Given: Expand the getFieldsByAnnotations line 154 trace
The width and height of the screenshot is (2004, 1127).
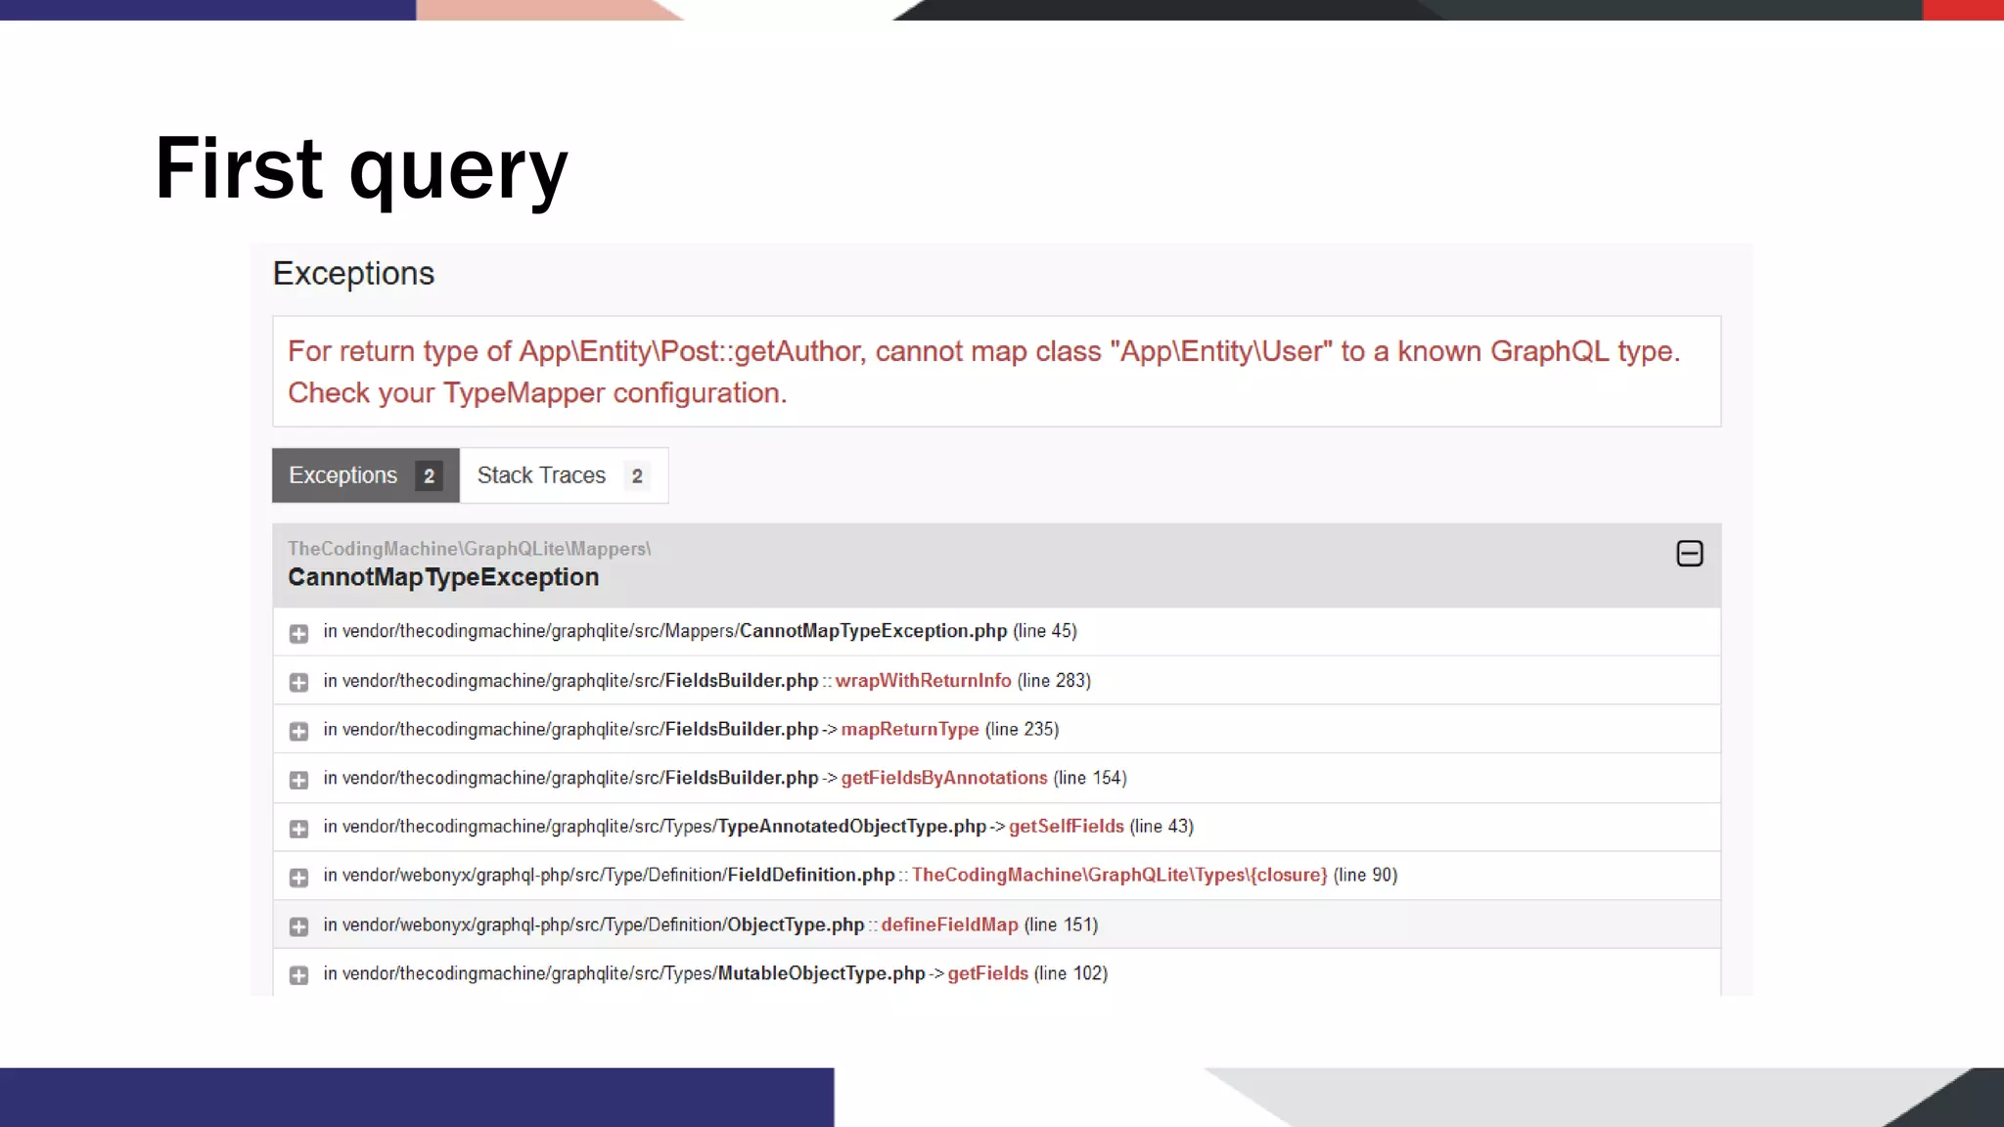Looking at the screenshot, I should click(298, 781).
